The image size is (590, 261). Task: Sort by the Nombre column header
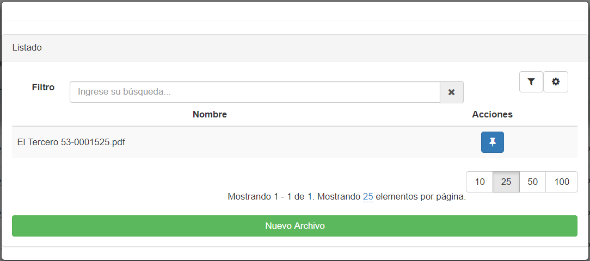(210, 114)
